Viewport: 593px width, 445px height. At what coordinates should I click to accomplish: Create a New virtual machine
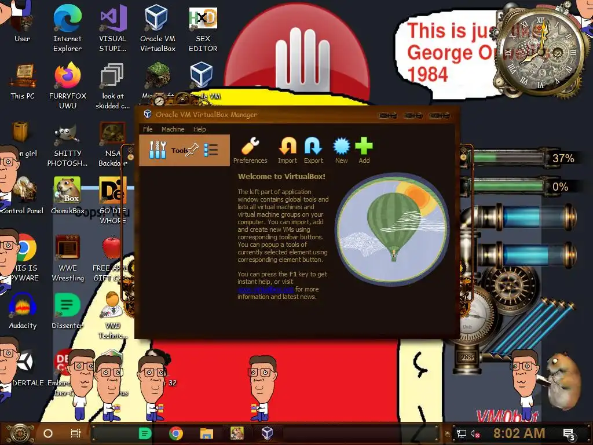pyautogui.click(x=341, y=151)
